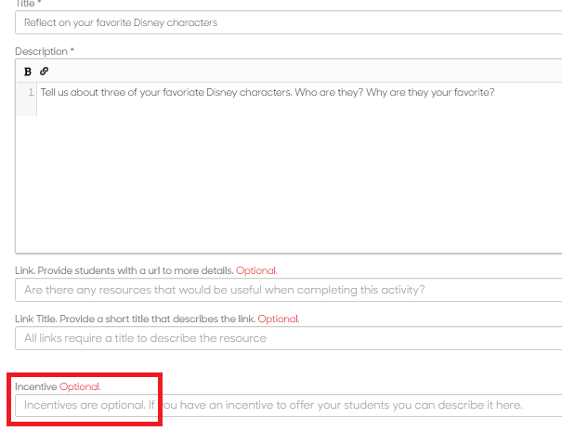Click the blank toolbar area right of the link icon
Viewport: 562px width, 431px height.
point(305,72)
